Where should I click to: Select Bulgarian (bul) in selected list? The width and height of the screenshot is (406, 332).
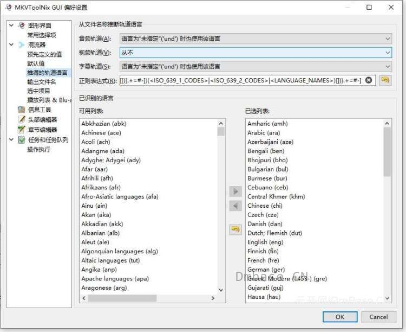[268, 169]
